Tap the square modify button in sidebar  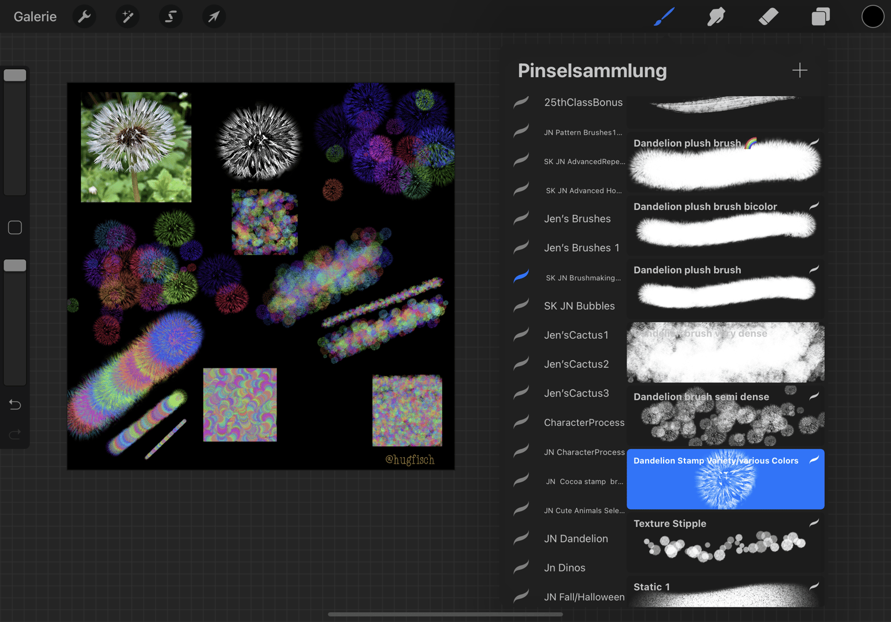click(x=15, y=227)
